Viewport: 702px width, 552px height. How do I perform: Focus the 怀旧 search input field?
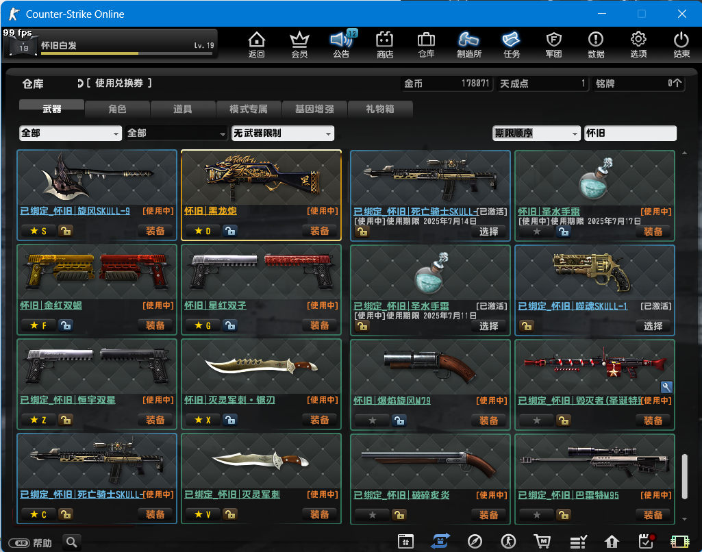630,133
